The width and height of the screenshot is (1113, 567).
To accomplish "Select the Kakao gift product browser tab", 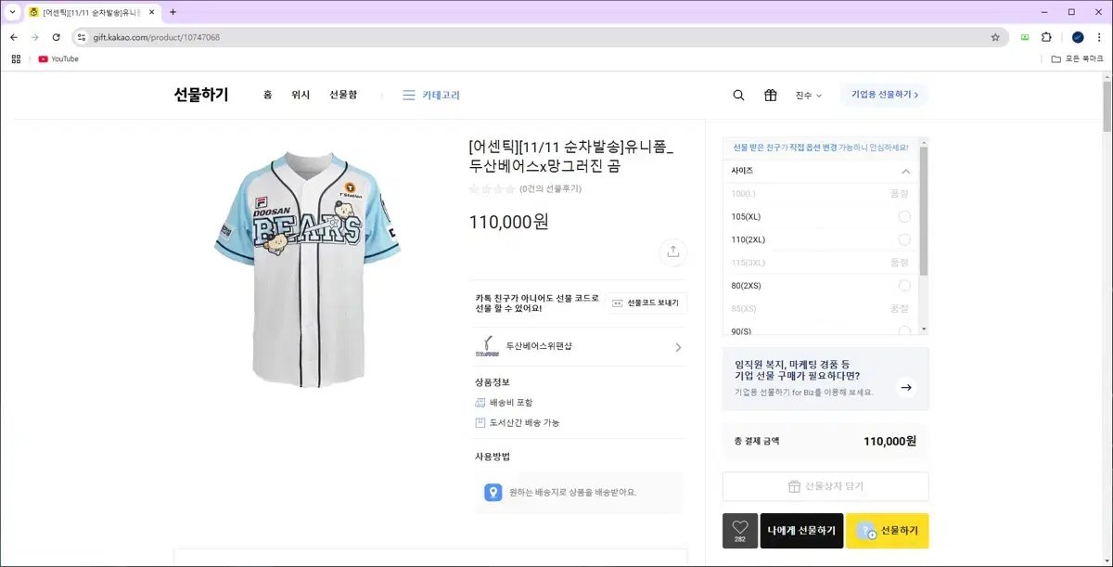I will coord(91,12).
